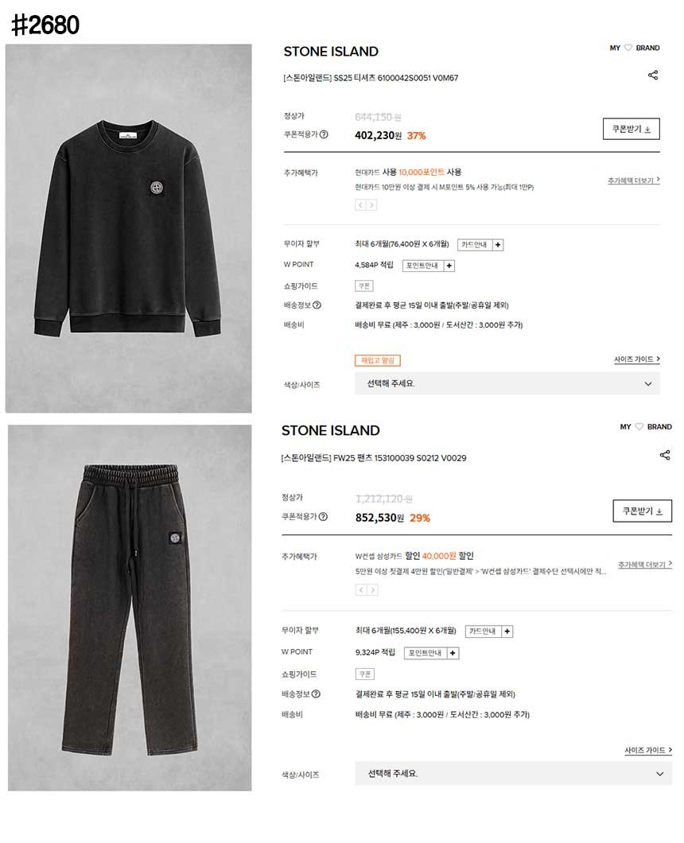This screenshot has width=684, height=843.
Task: Open 사이즈 가이드 link for pants
Action: [648, 750]
